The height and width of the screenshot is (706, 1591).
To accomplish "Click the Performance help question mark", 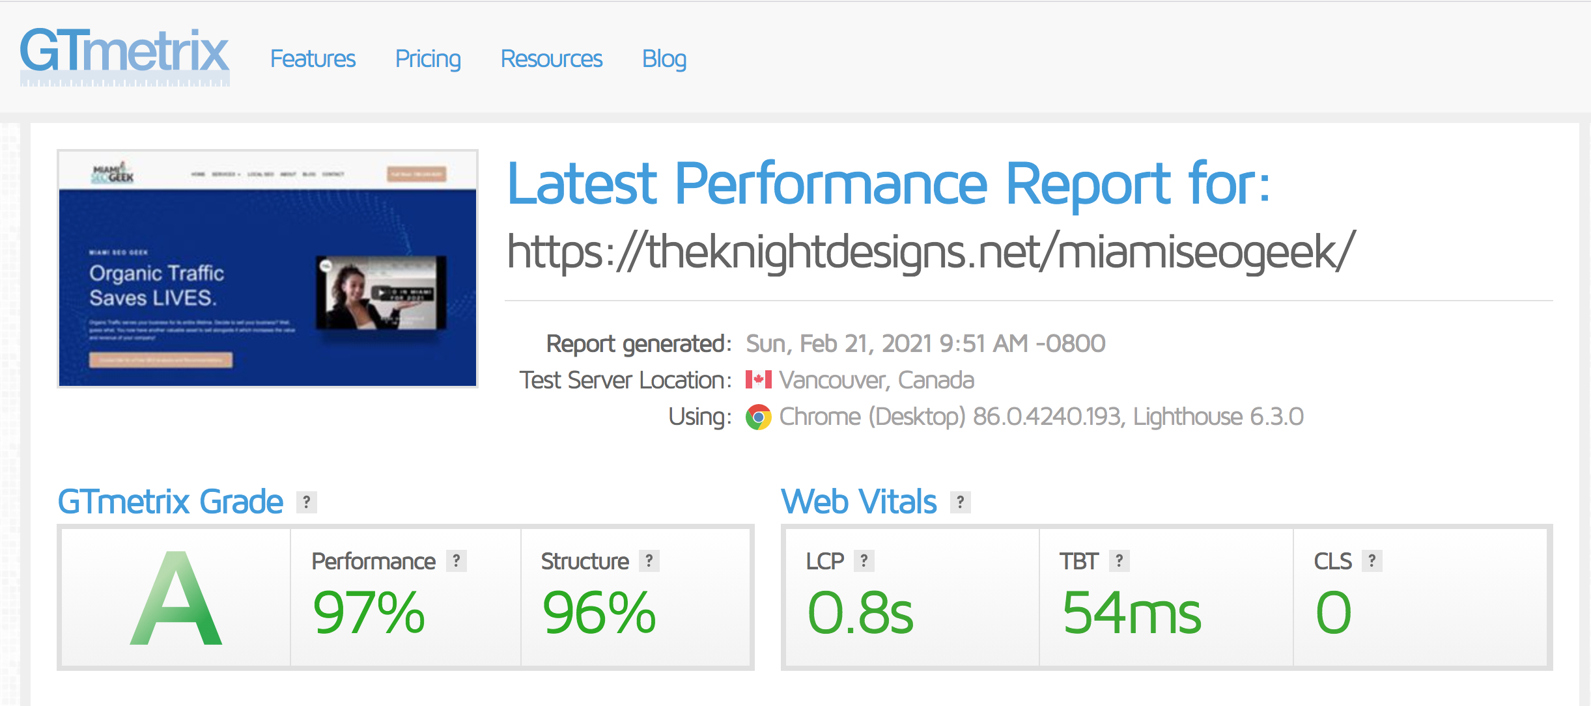I will point(457,560).
